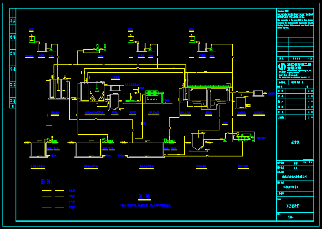The image size is (322, 229).
Task: Select the blue central column of the clarifier
Action: pos(209,98)
